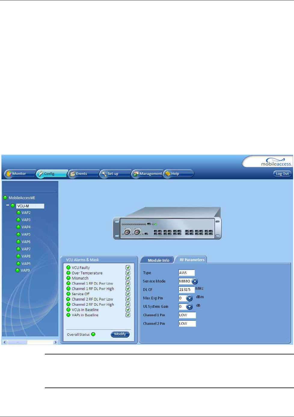Select VAP3 in the tree
The image size is (294, 417).
pos(26,220)
